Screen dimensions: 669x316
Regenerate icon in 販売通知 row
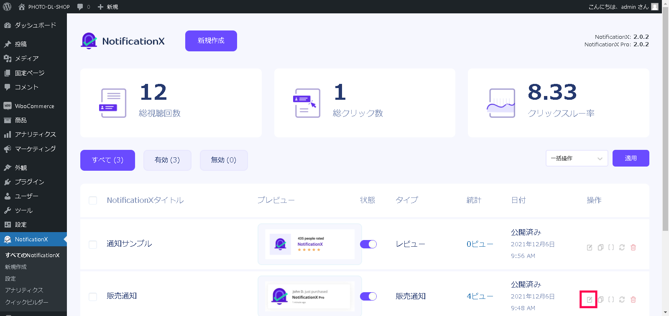[x=622, y=300]
